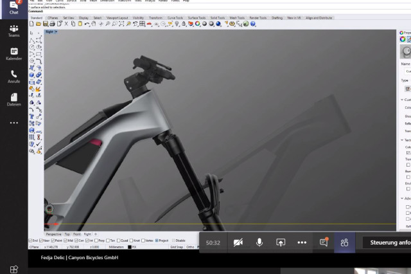Screen dimensions: 411x274
Task: Enable the Tan osnap checkbox
Action: (108, 241)
